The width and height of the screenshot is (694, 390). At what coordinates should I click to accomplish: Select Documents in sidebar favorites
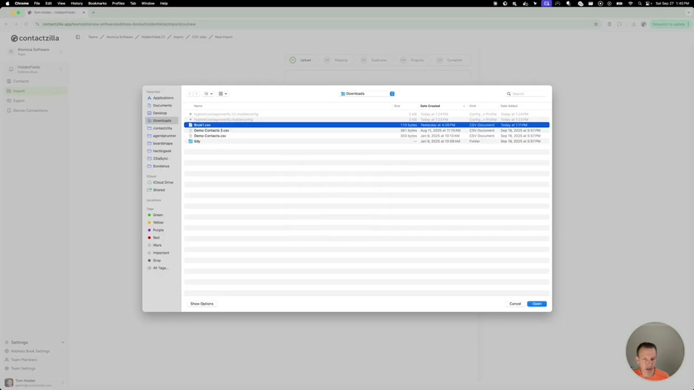coord(162,105)
